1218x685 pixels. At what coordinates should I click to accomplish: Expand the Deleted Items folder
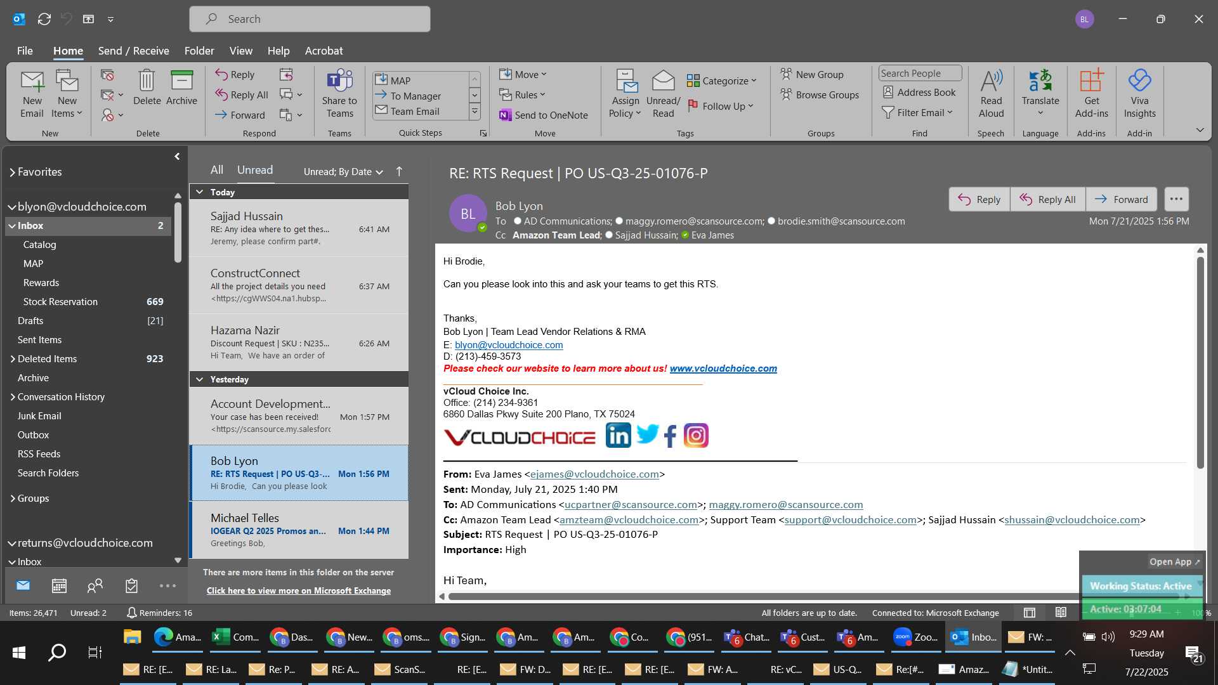12,359
